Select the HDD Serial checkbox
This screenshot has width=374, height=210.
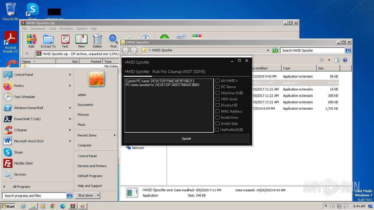click(x=217, y=99)
